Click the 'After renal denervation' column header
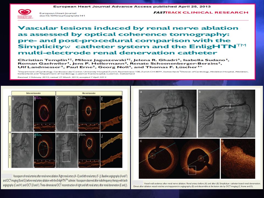 pos(89,93)
